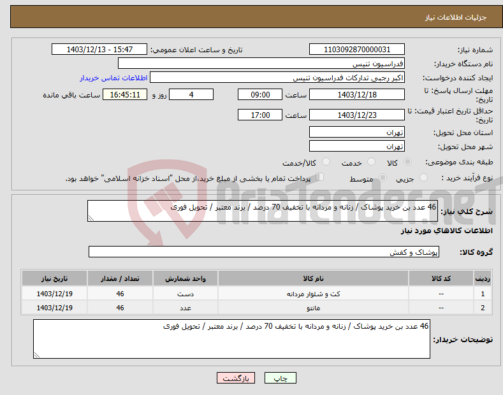
Task: Click the buyer notes text area
Action: [231, 339]
